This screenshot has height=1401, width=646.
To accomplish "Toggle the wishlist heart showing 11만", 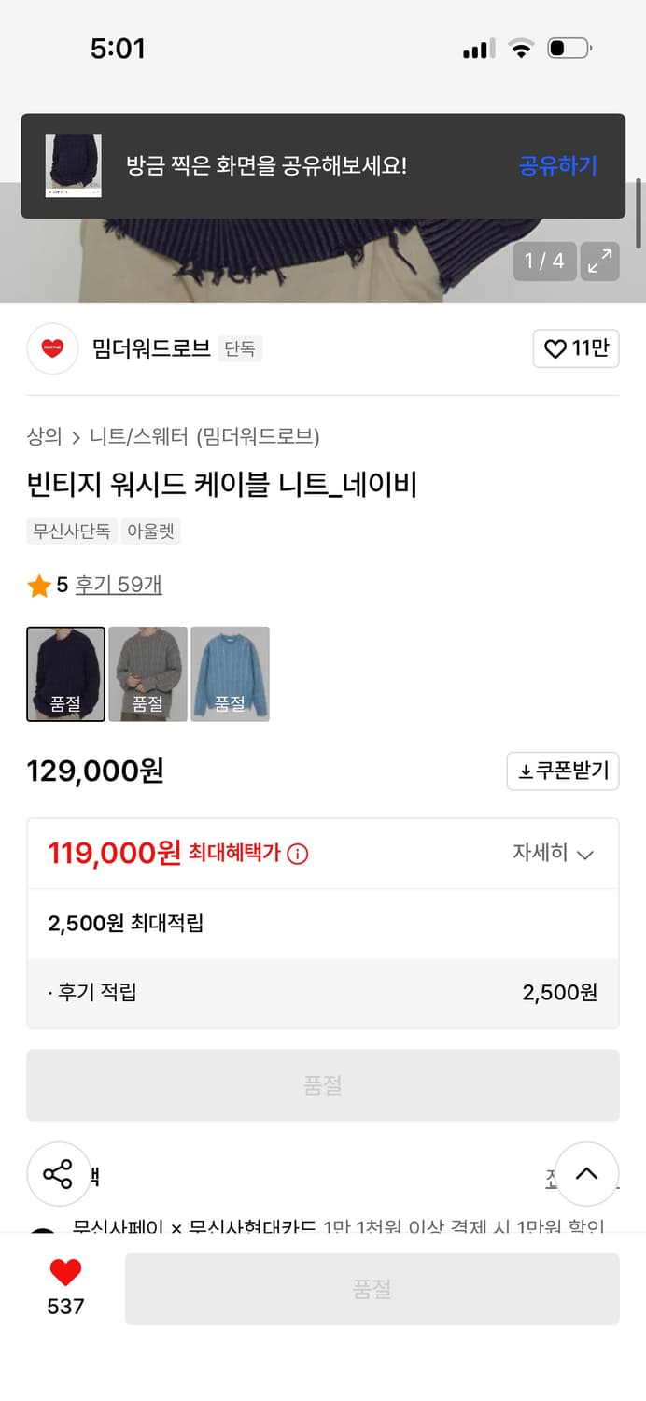I will coord(576,348).
